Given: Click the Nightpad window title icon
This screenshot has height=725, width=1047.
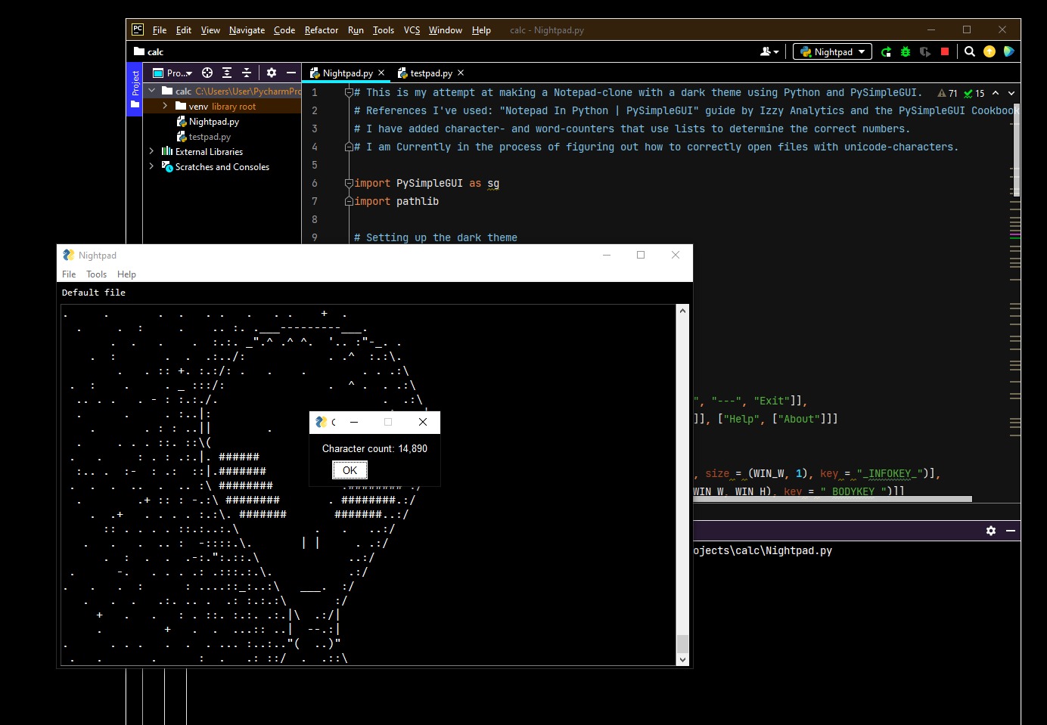Looking at the screenshot, I should pos(68,256).
